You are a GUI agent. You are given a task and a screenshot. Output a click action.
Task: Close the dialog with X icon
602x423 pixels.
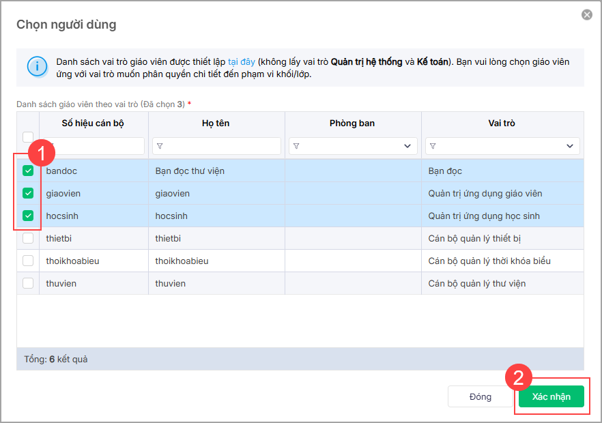(x=586, y=14)
